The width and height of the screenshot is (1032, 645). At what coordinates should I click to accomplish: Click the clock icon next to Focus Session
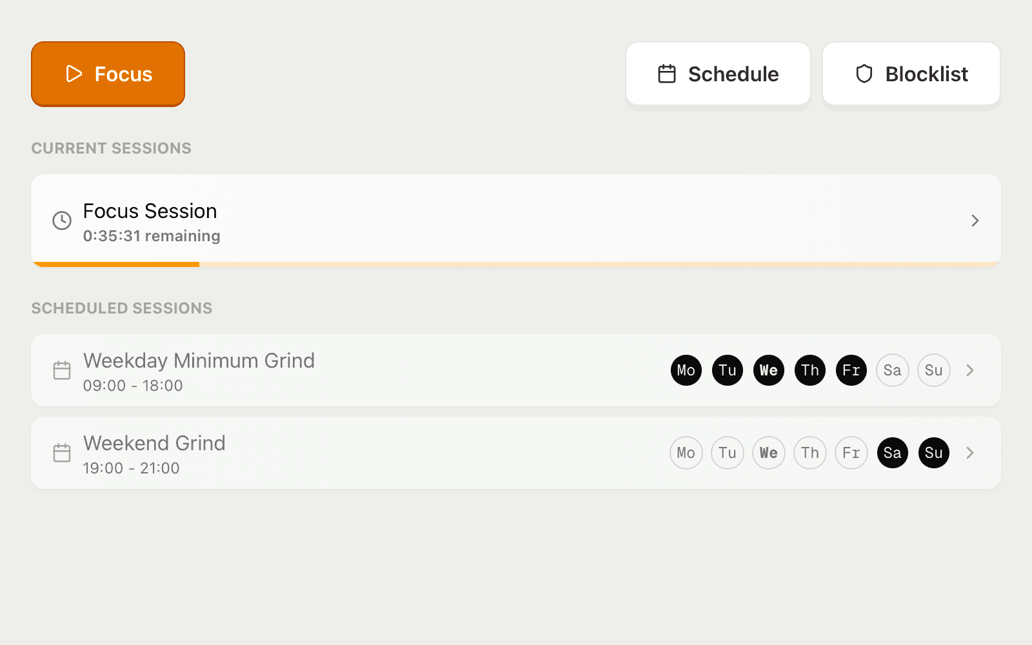point(61,221)
